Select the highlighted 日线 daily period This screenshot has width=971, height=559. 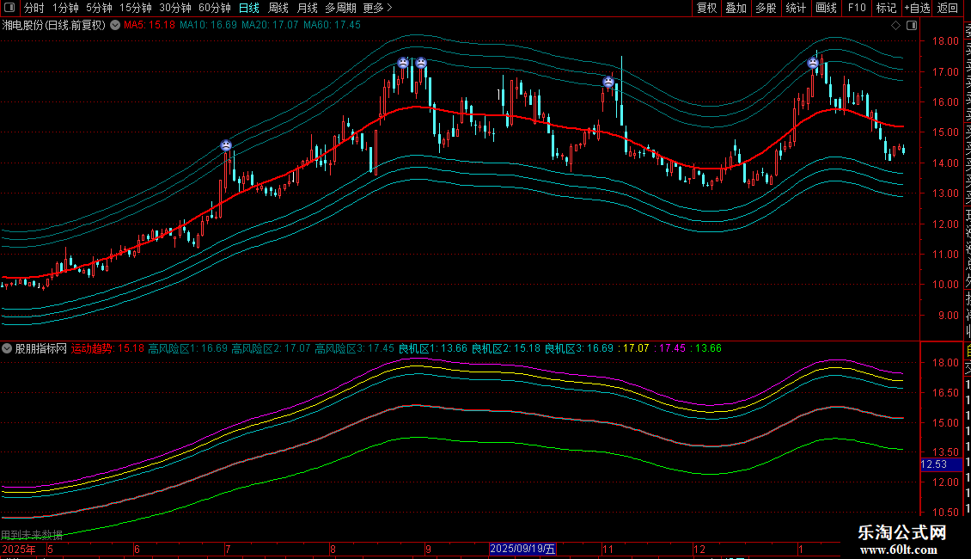249,8
